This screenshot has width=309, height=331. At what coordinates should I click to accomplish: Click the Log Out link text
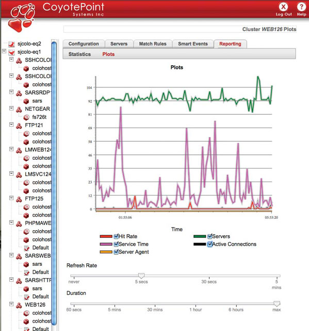[x=284, y=14]
